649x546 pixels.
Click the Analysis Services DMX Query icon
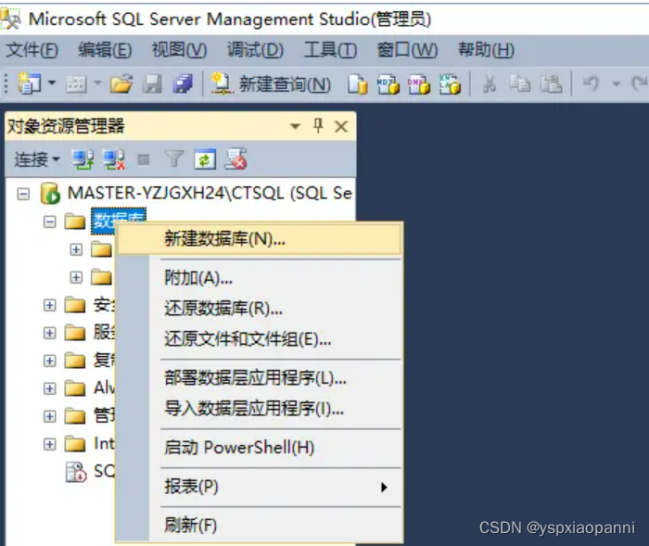418,84
